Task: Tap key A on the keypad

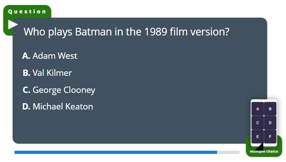Action: 257,109
